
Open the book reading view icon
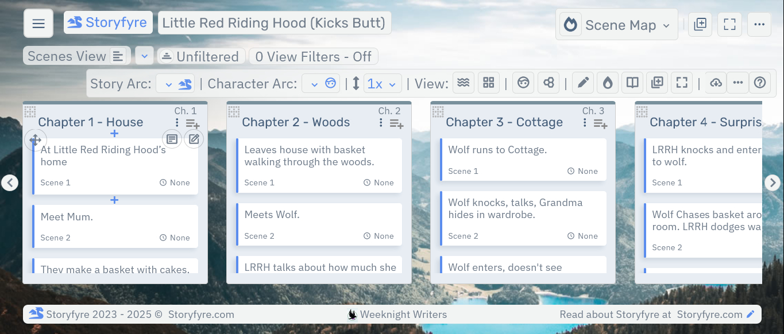click(632, 83)
